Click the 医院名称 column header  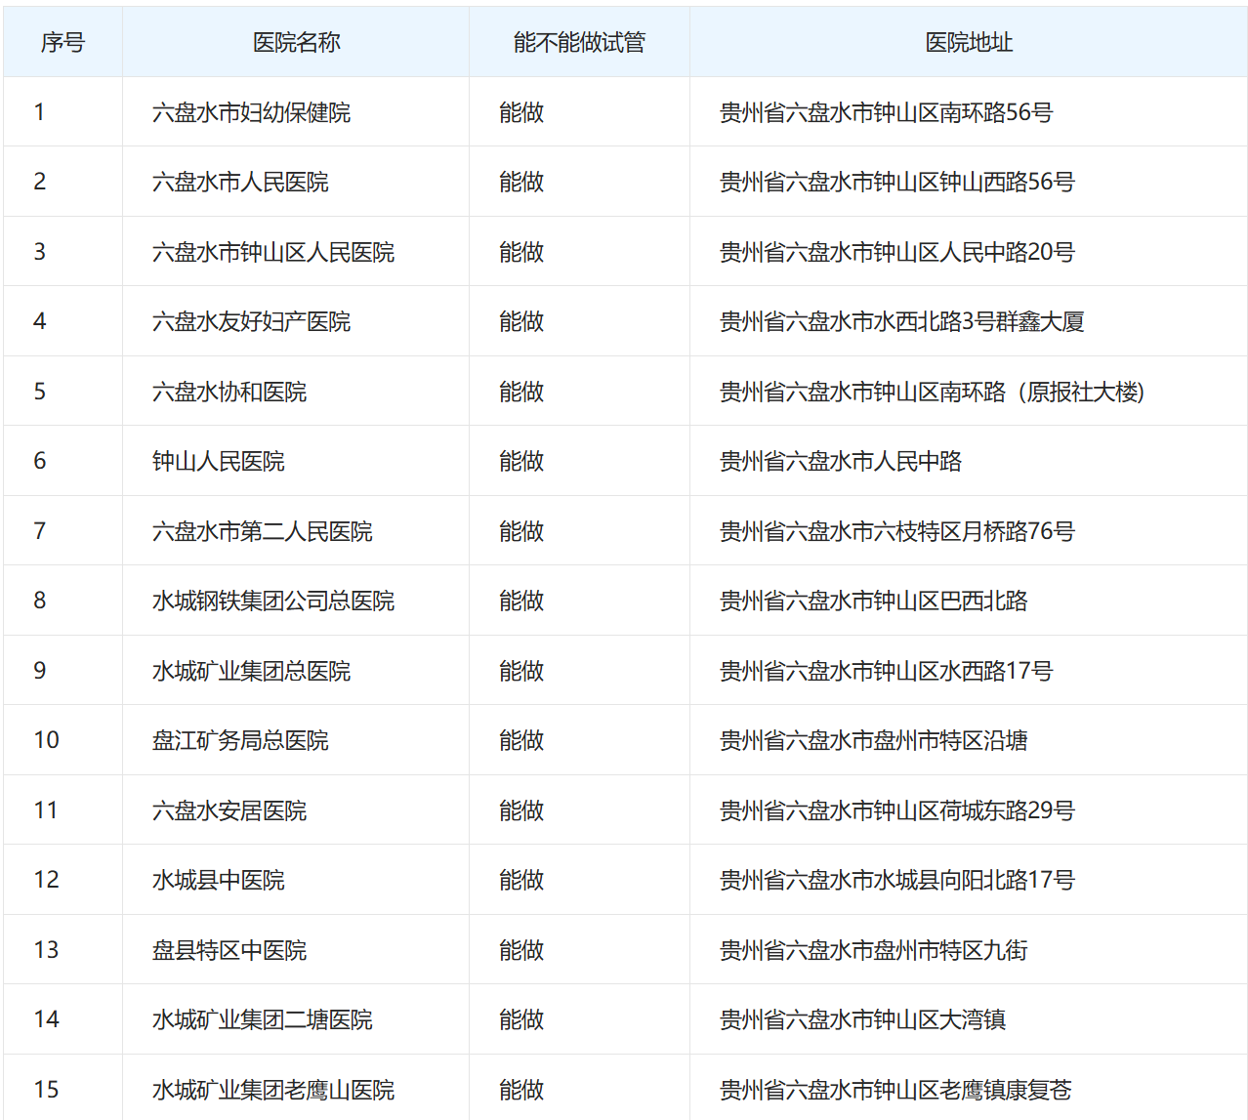tap(296, 42)
